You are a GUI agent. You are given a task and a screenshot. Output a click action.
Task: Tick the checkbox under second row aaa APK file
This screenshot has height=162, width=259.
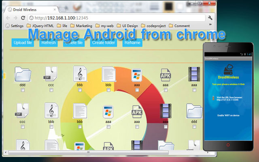point(137,127)
